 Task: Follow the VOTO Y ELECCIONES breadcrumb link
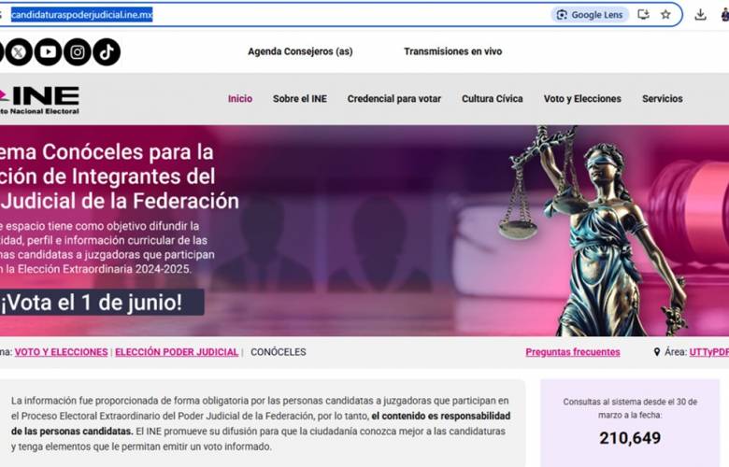click(62, 352)
